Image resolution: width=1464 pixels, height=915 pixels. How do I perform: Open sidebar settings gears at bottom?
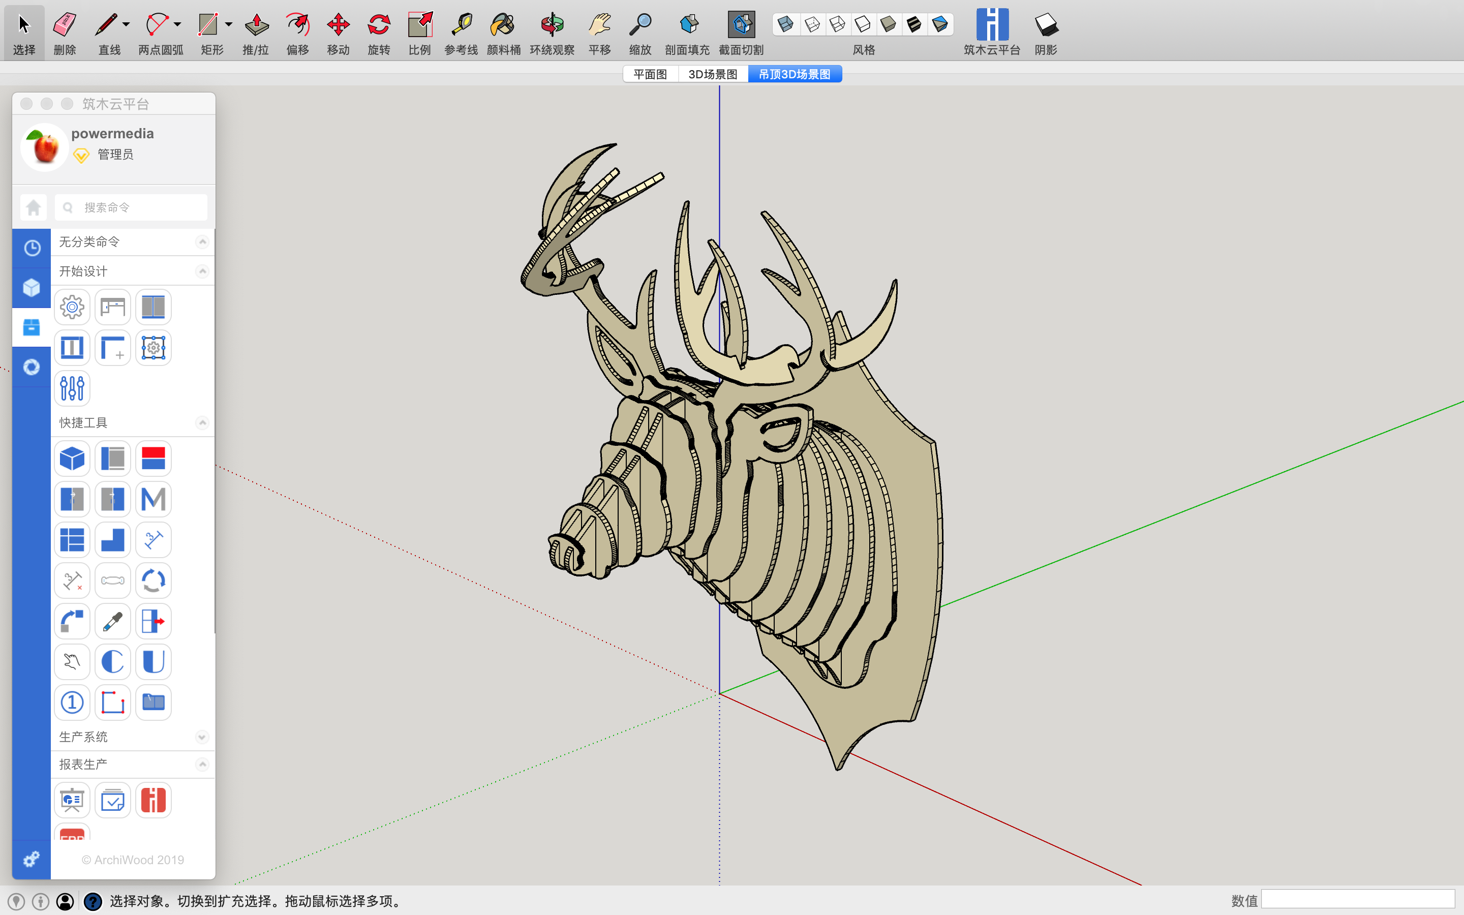point(32,859)
